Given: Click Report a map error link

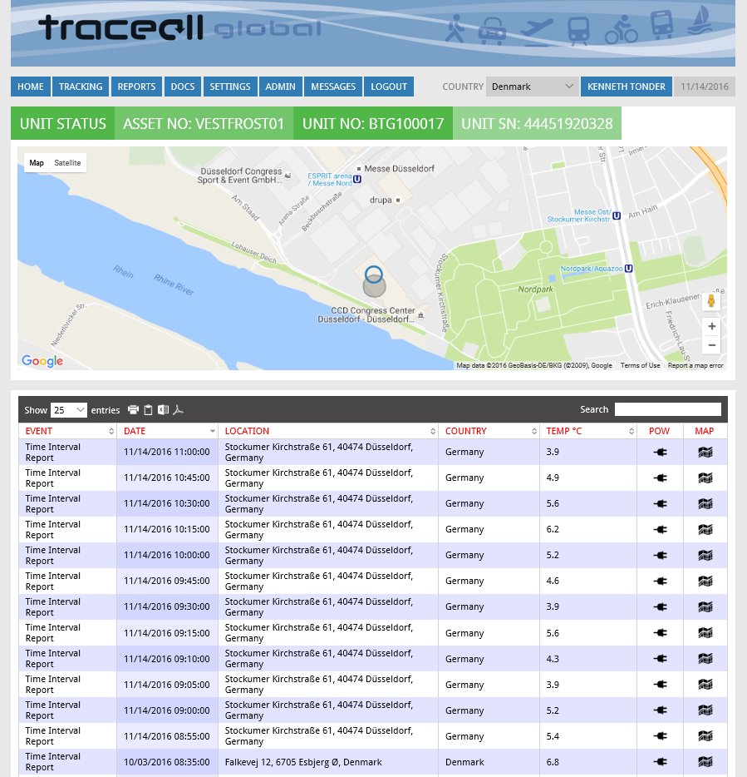Looking at the screenshot, I should coord(695,365).
